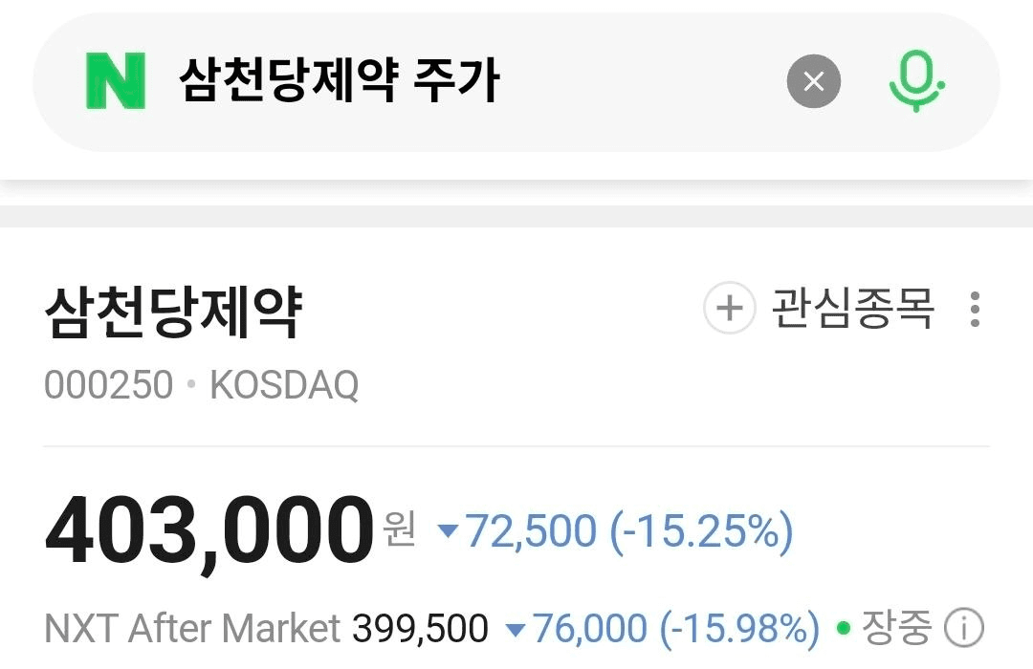Viewport: 1033px width, 669px height.
Task: Open the info icon next to 장중
Action: click(963, 628)
